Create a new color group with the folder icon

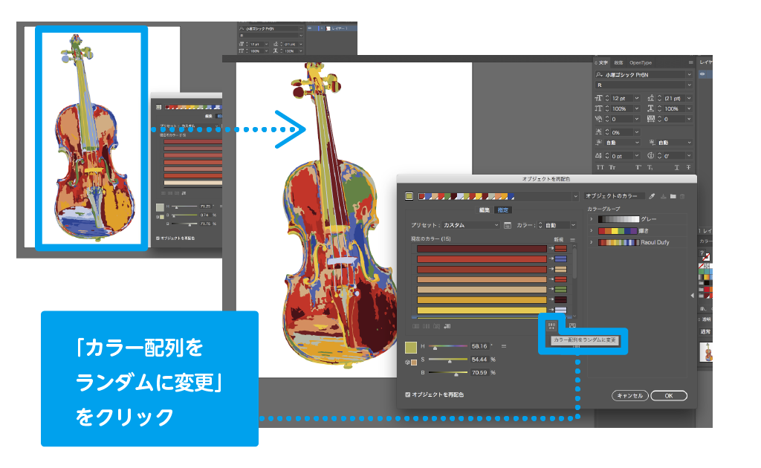click(x=673, y=196)
